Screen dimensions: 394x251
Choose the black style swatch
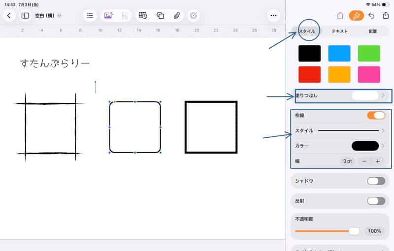[x=309, y=53]
